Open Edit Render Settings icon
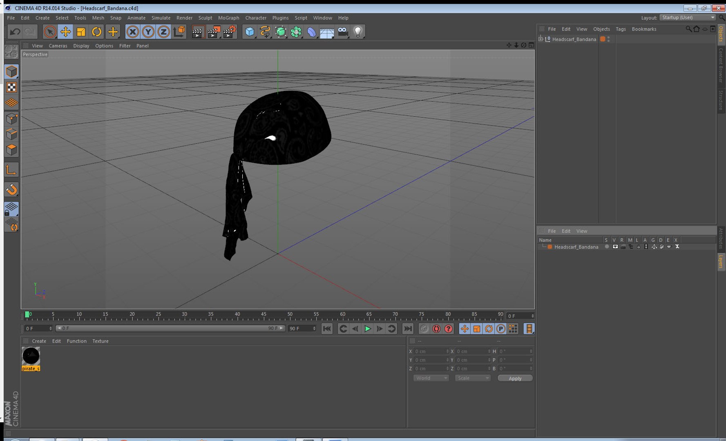This screenshot has width=726, height=441. 230,31
